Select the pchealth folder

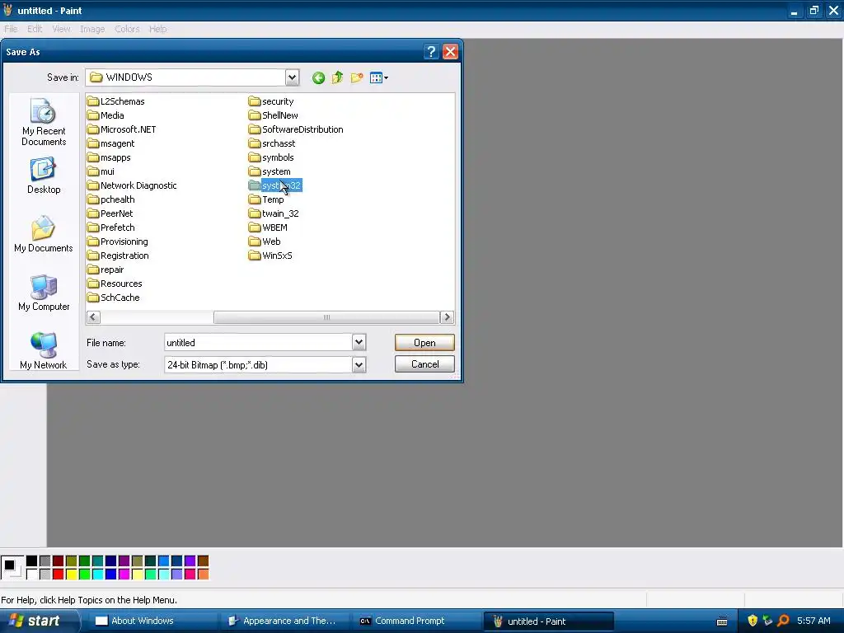click(x=111, y=199)
